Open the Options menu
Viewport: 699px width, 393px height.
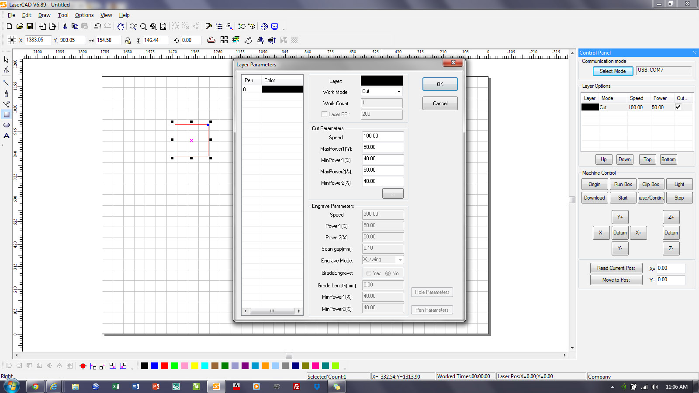pos(84,15)
